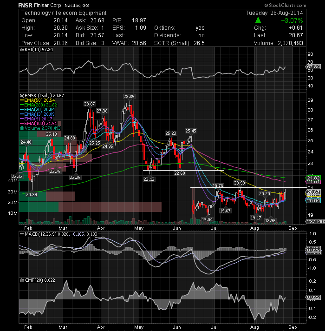Click the Volume bars legend icon

click(x=22, y=128)
